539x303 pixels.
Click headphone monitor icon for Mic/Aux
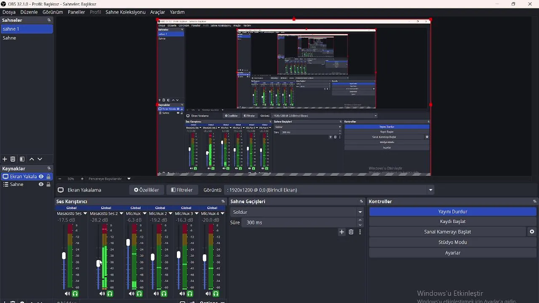click(140, 294)
